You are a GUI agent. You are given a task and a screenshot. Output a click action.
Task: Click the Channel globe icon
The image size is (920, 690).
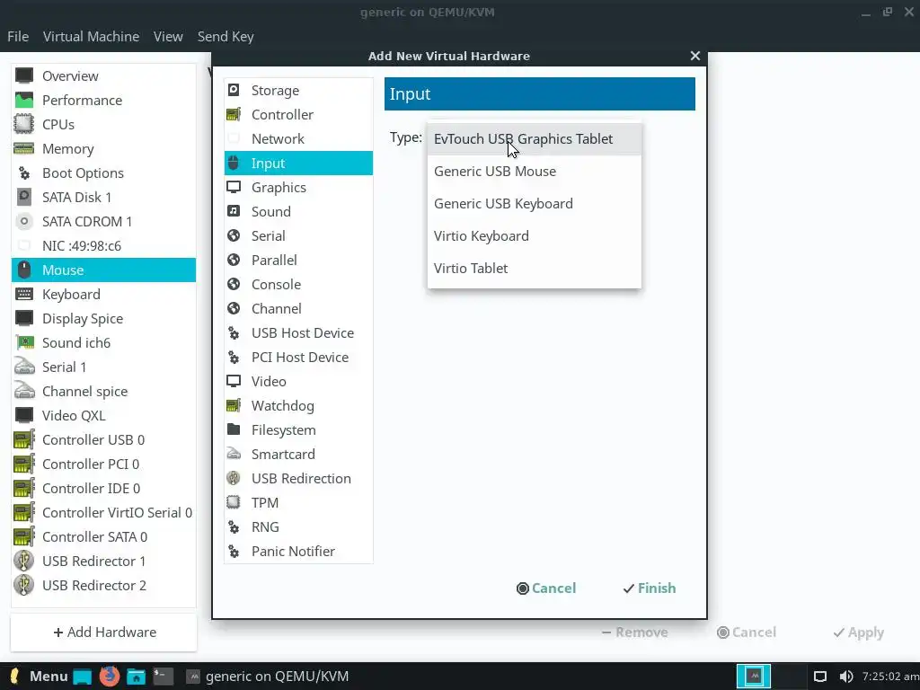tap(234, 308)
